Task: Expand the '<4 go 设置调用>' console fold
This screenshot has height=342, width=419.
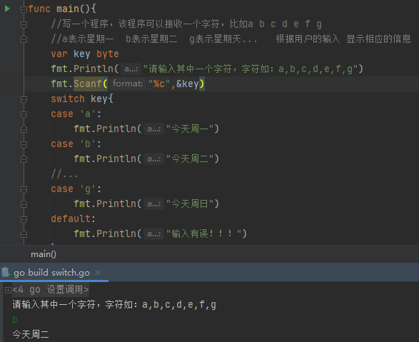Action: coord(8,290)
